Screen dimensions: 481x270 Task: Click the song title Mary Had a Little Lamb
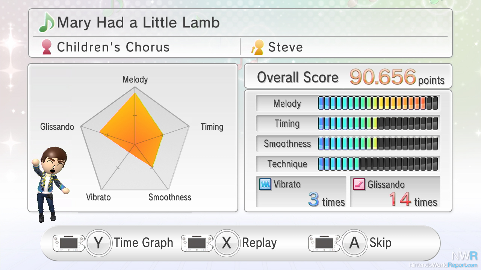click(138, 23)
